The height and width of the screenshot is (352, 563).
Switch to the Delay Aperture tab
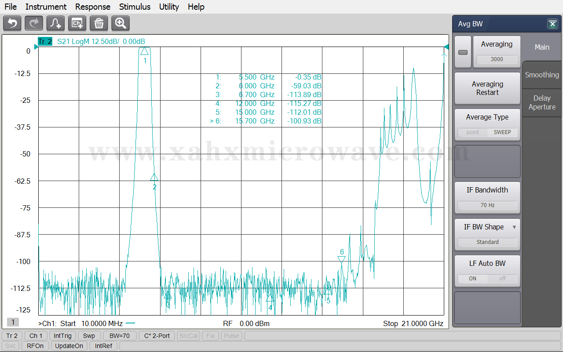pyautogui.click(x=542, y=102)
